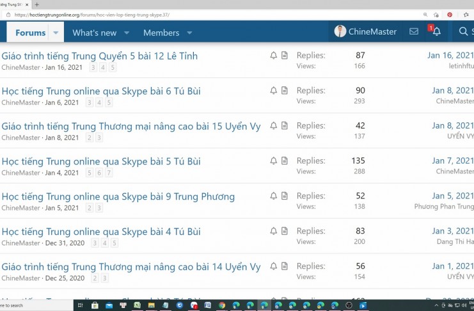Viewport: 474px width, 311px height.
Task: Open thread Thương mại nâng cao bài 15 Uyển Vy
Action: [x=131, y=126]
